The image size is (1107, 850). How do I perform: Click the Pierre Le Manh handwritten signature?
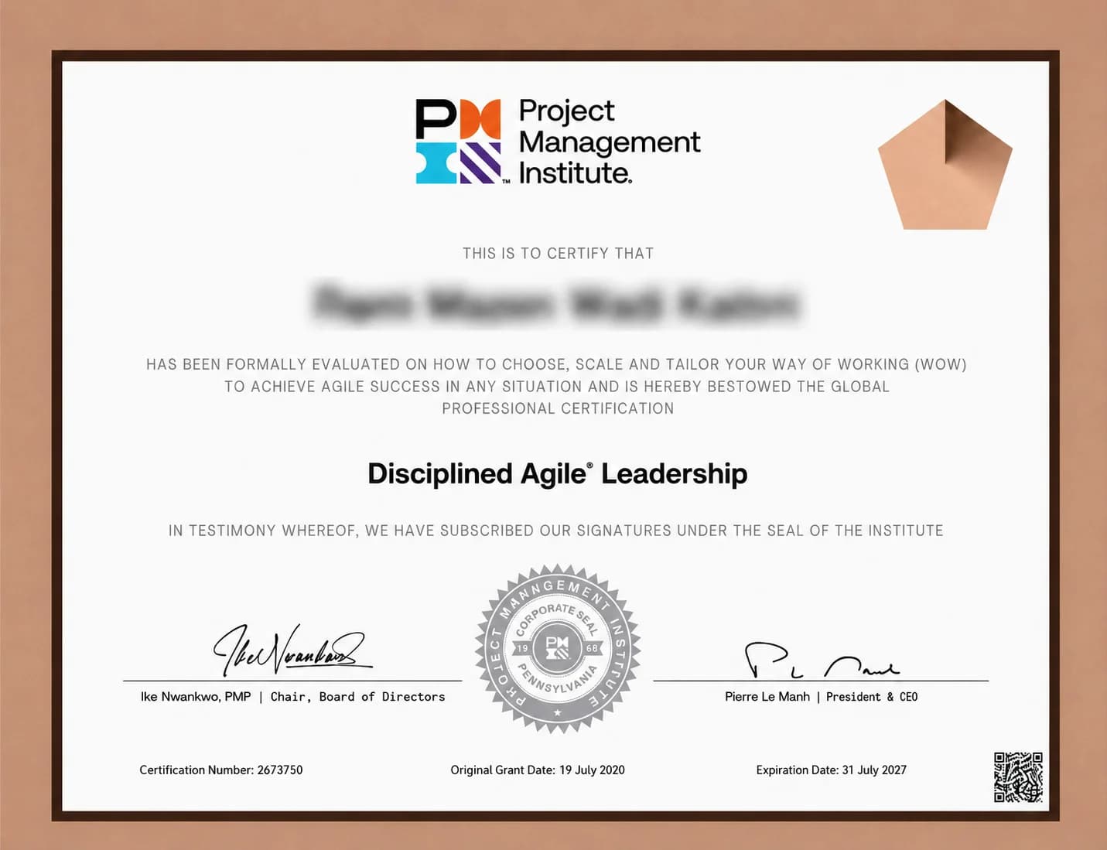point(822,660)
